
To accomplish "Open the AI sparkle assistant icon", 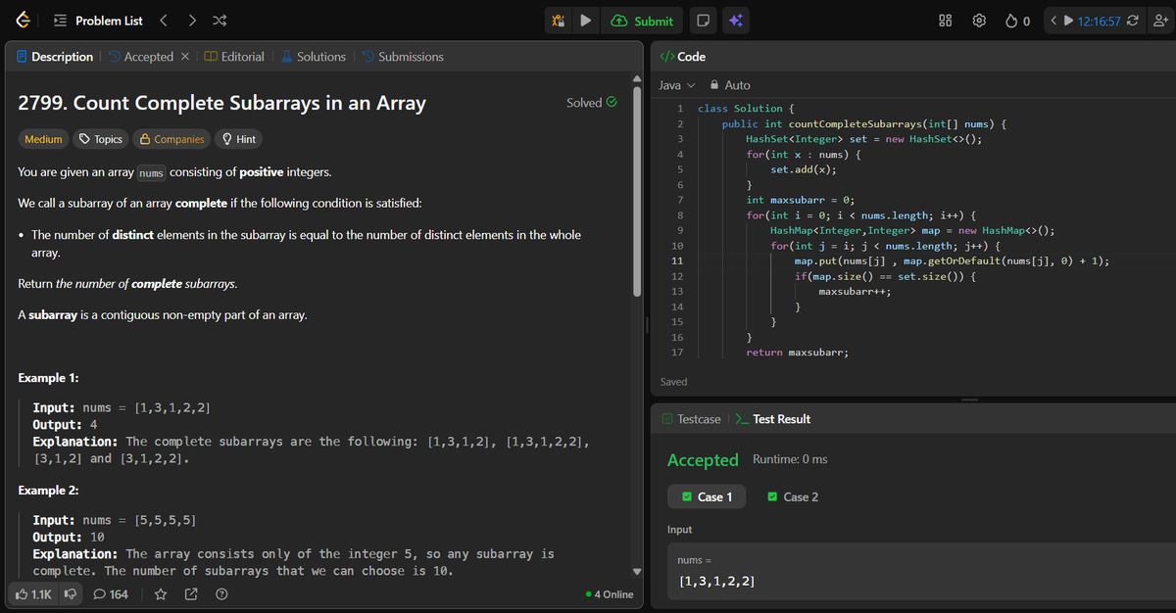I will pos(735,21).
